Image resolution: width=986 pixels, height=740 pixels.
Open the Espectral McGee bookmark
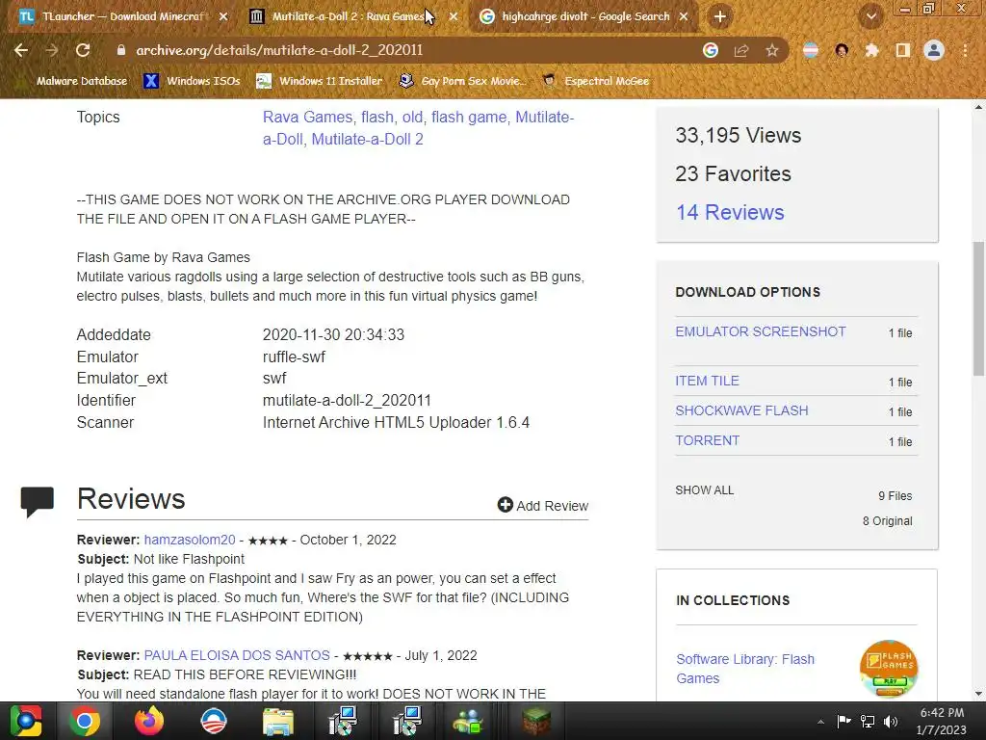coord(596,81)
